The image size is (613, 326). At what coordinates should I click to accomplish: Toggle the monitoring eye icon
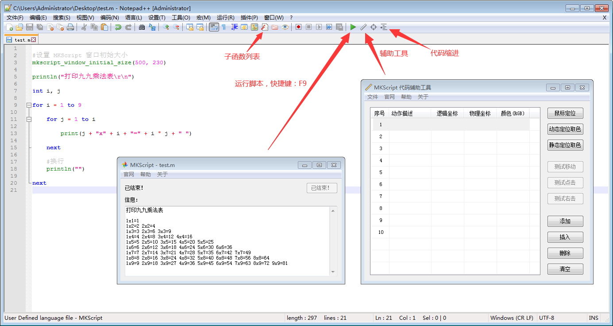[285, 27]
